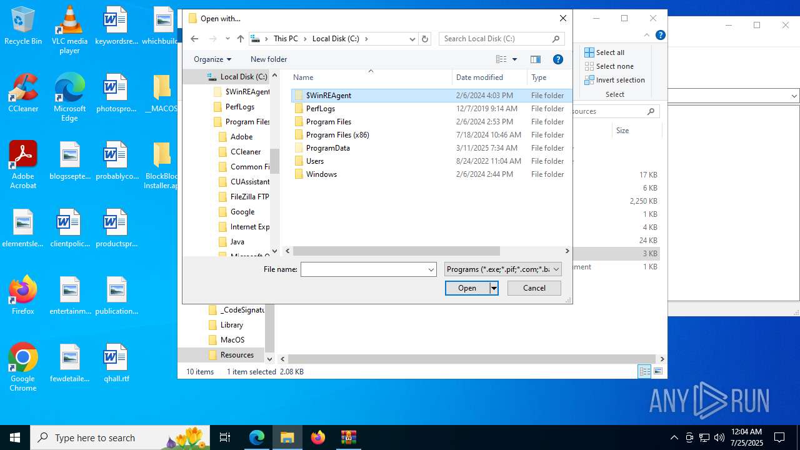Click the search magnifier in Search Local Disk box
Viewport: 800px width, 450px height.
pyautogui.click(x=556, y=39)
